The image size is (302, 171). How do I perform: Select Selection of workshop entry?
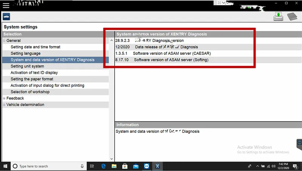click(30, 92)
